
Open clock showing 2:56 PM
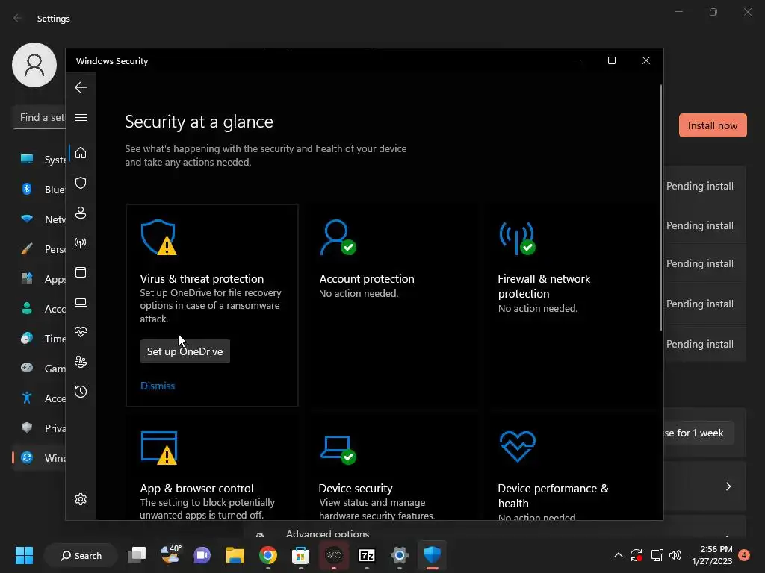click(x=712, y=555)
